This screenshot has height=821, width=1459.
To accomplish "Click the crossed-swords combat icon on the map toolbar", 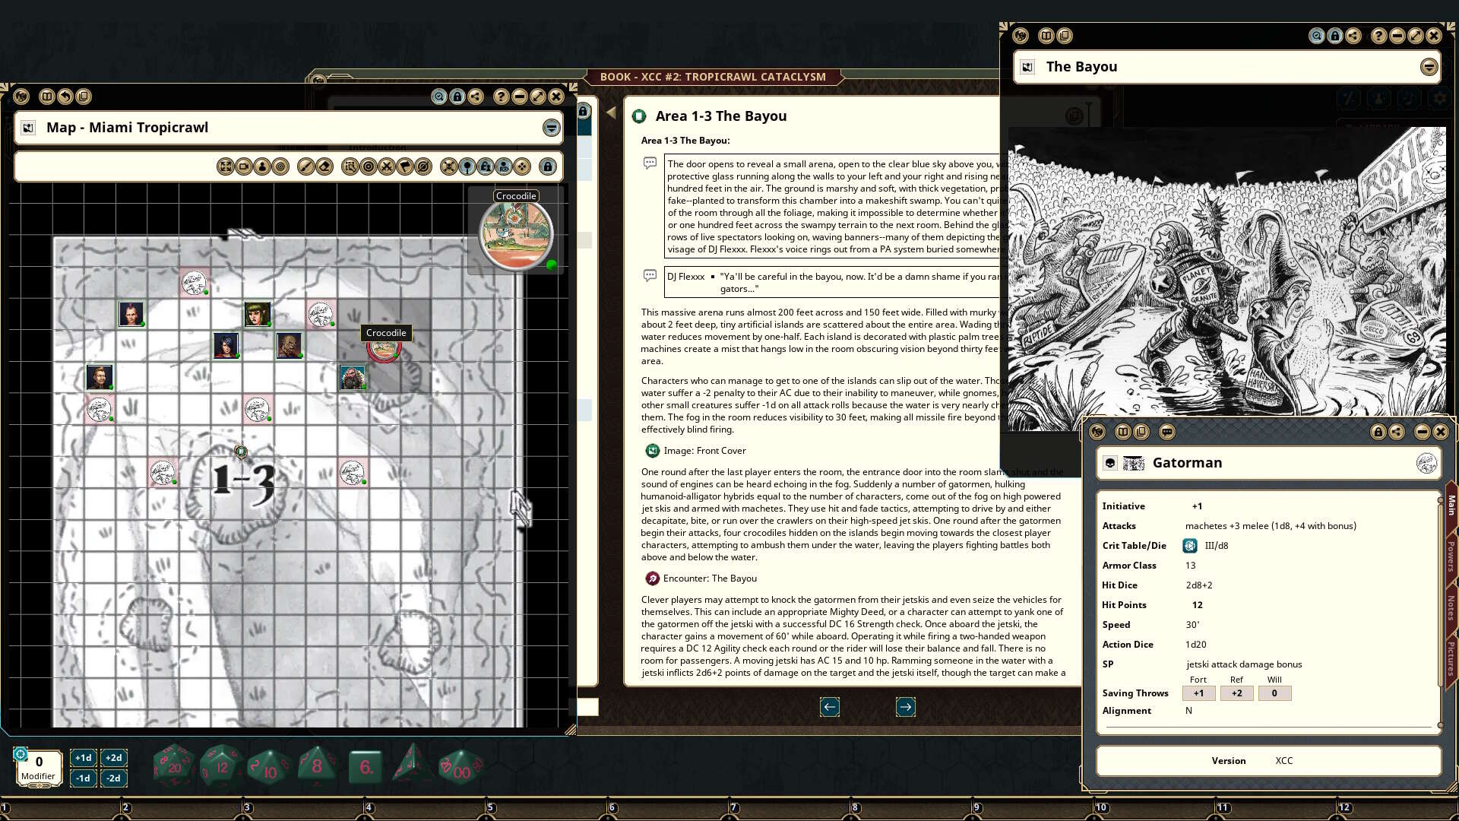I will [388, 167].
